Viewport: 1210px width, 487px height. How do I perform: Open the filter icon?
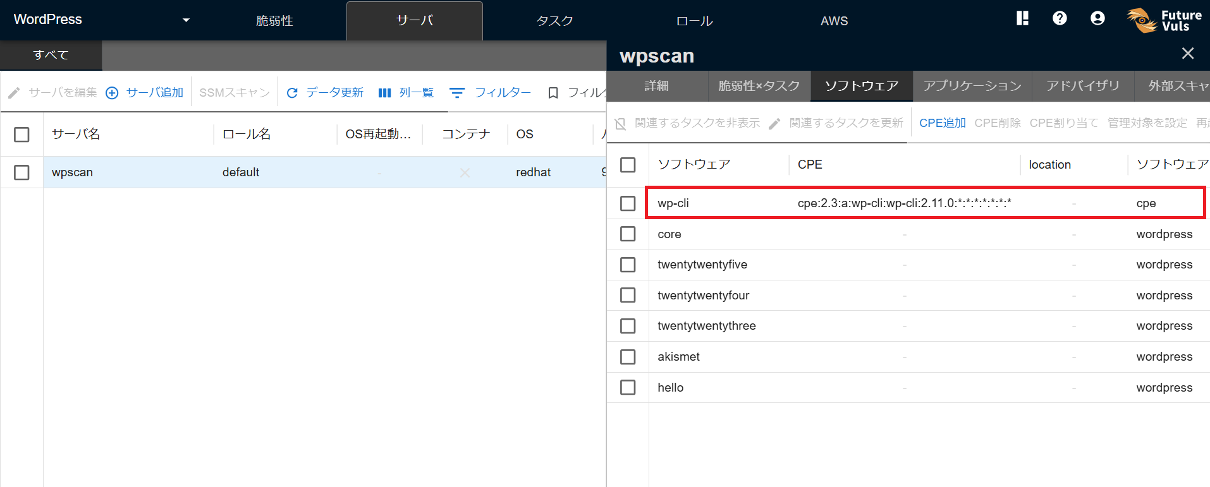click(x=457, y=93)
